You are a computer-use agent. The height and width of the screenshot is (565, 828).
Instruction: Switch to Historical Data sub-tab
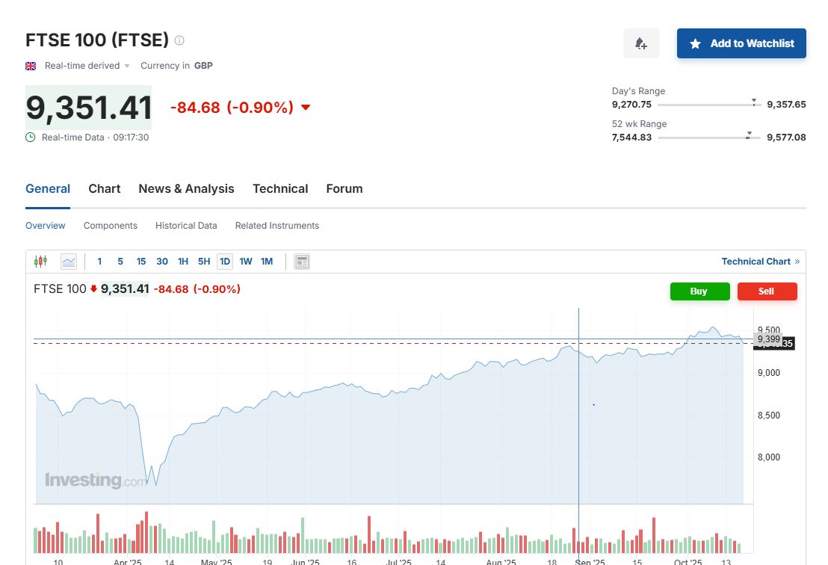(186, 226)
